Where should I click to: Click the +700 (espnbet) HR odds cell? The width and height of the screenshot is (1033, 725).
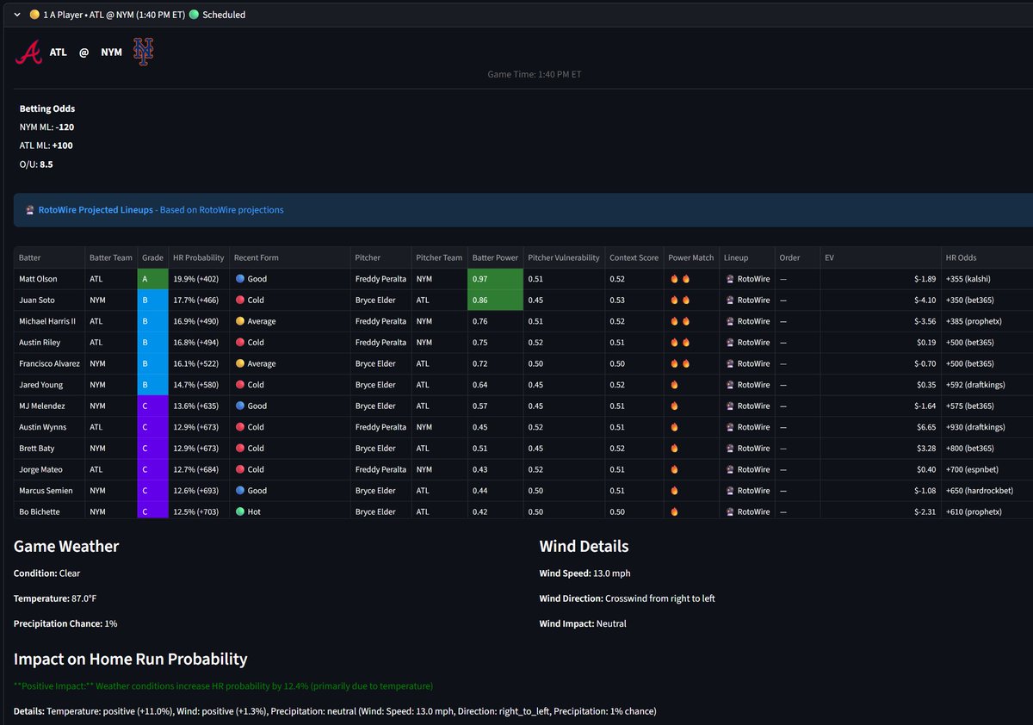coord(987,469)
